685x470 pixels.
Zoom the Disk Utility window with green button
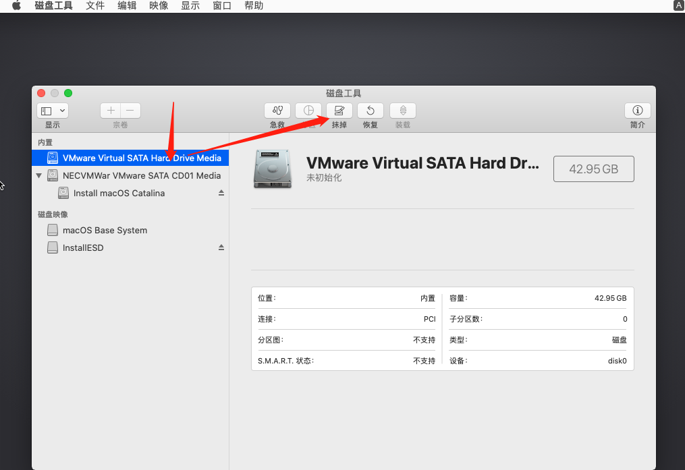point(68,93)
